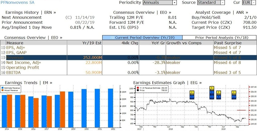Click the Trailing 12M P/E value 8.01
This screenshot has width=257, height=131.
point(172,17)
